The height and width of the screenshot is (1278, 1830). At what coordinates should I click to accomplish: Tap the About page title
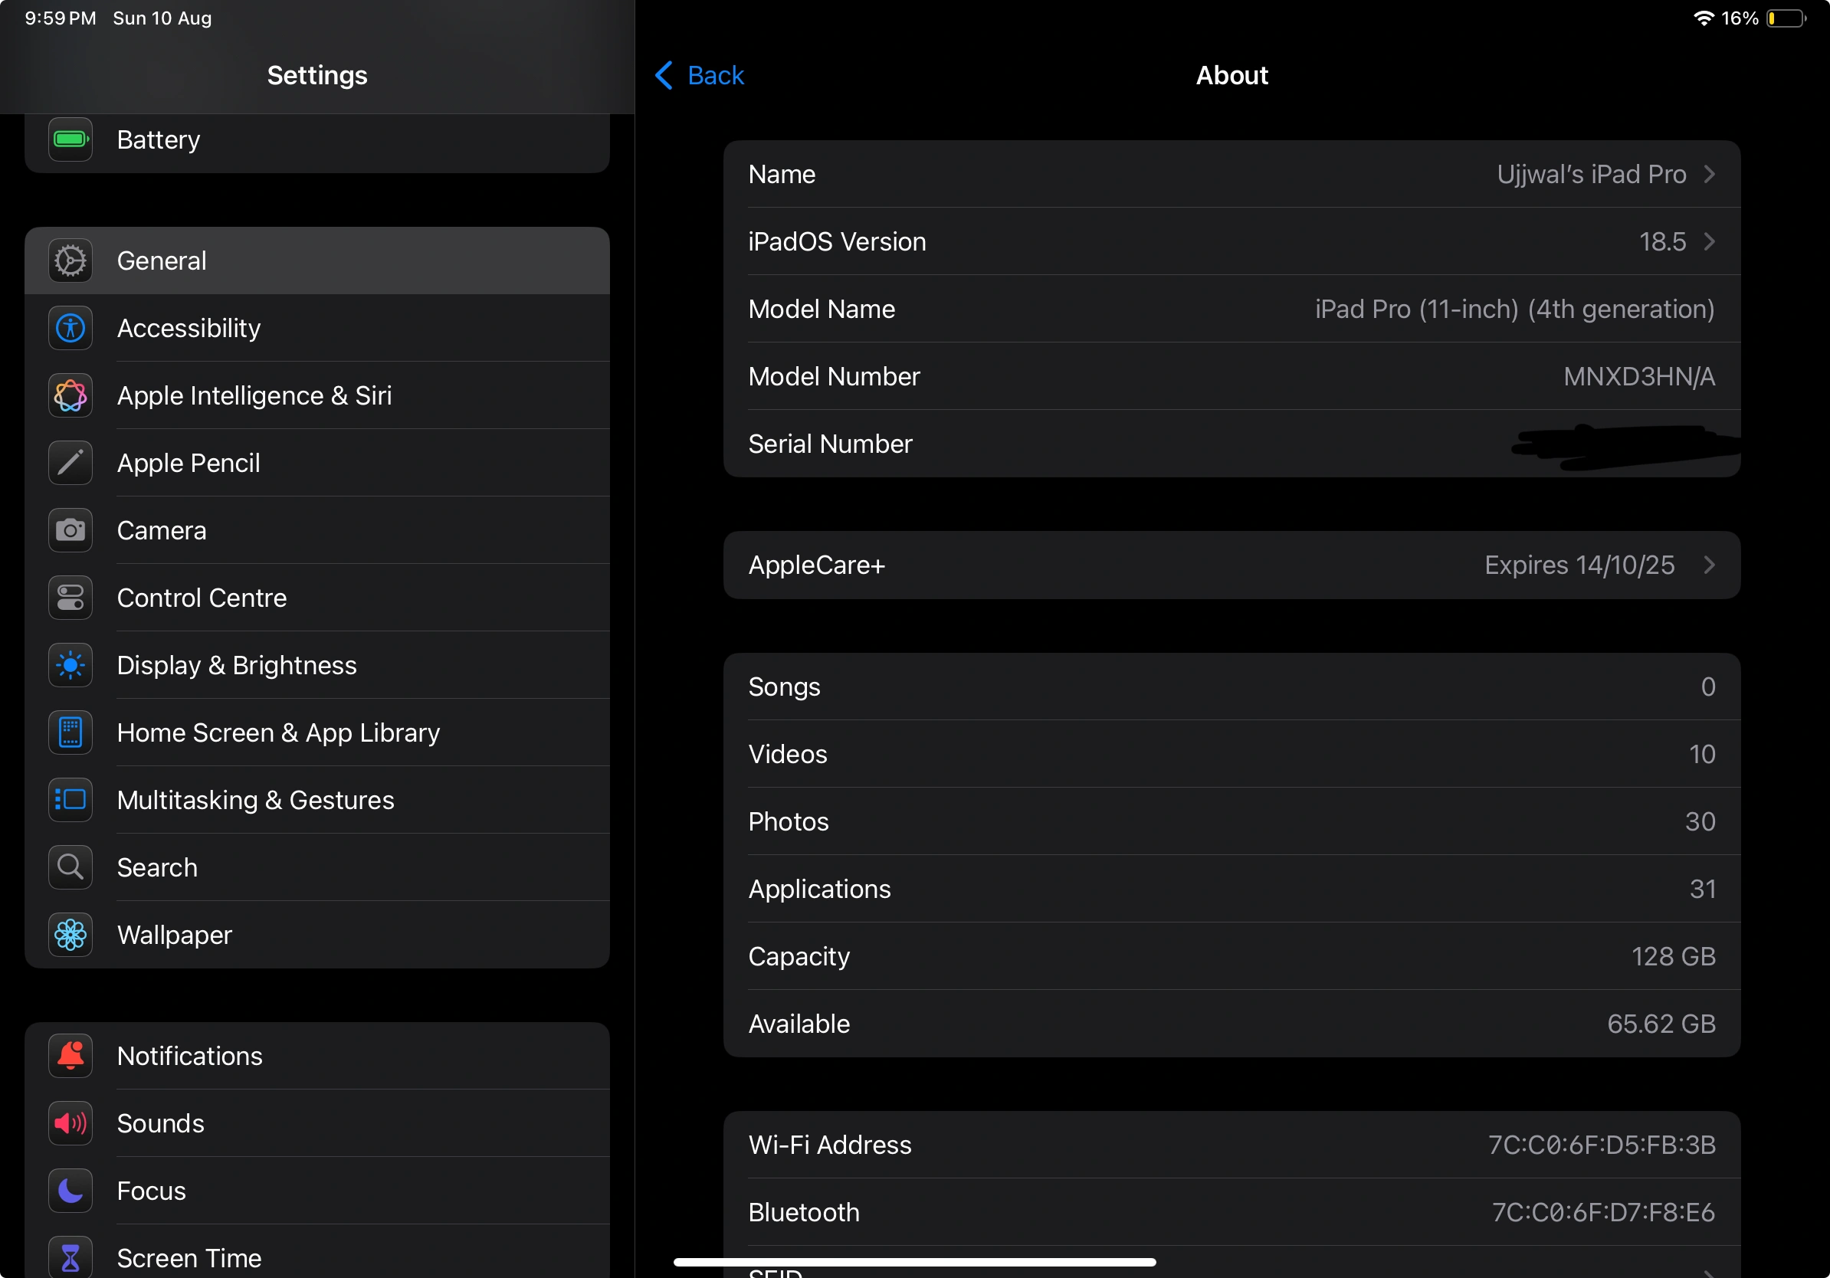click(x=1231, y=75)
